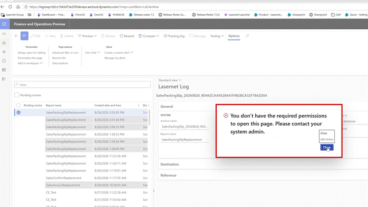This screenshot has width=368, height=207.
Task: Open the Compare dropdown
Action: pos(148,36)
